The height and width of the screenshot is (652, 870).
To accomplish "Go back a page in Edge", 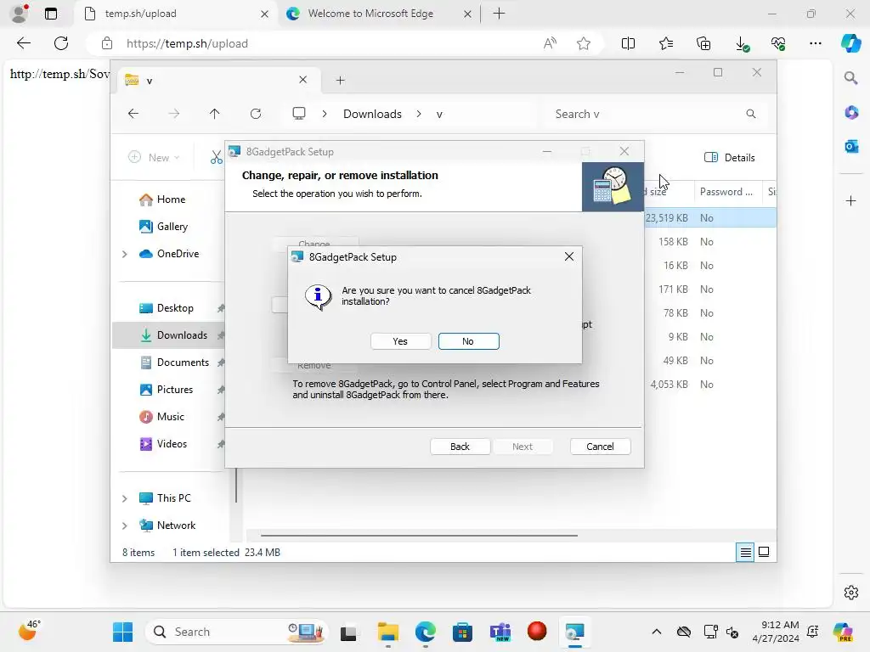I will (x=23, y=43).
